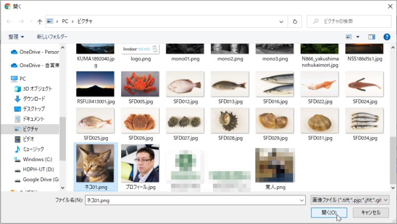This screenshot has width=397, height=224.
Task: Select プロフィール.jpg portrait thumbnail
Action: coord(140,163)
